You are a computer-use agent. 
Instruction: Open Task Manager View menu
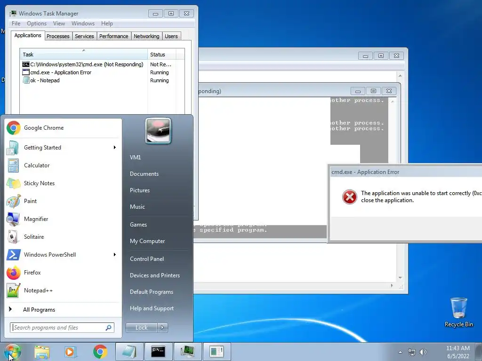click(x=59, y=24)
